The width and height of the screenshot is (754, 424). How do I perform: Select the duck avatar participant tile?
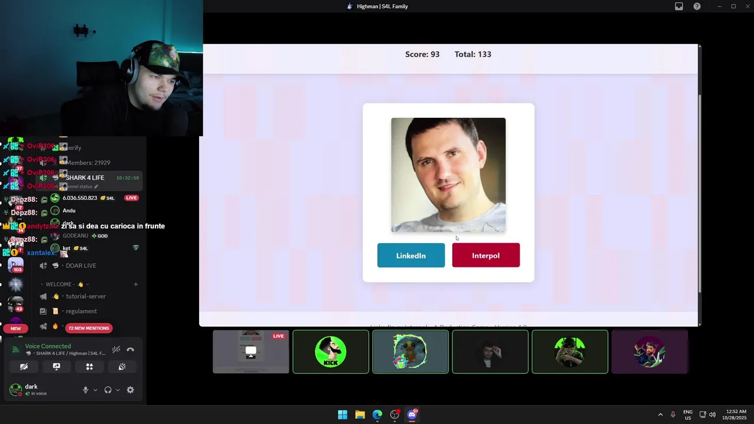(x=411, y=352)
